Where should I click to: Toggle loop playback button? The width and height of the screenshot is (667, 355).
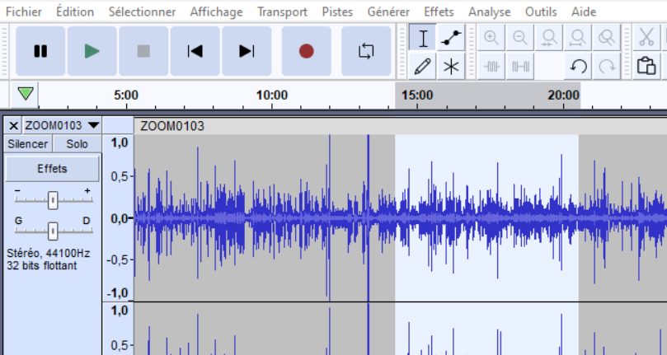366,51
